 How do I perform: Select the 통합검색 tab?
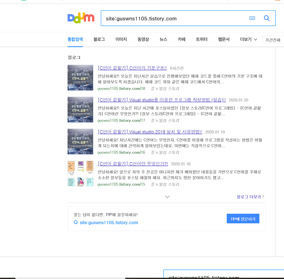75,39
